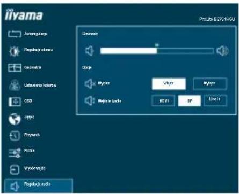Click the iiyama logo
The height and width of the screenshot is (194, 239).
pos(24,14)
